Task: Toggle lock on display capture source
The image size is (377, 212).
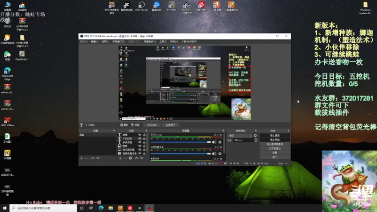Action: (x=144, y=149)
